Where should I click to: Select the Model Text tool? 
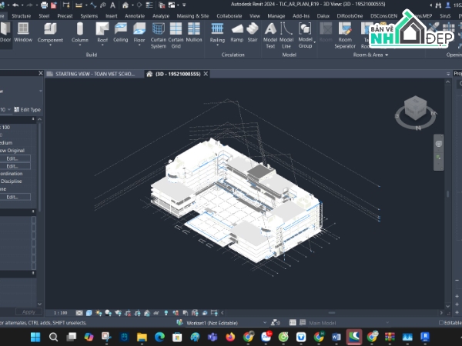pos(270,35)
